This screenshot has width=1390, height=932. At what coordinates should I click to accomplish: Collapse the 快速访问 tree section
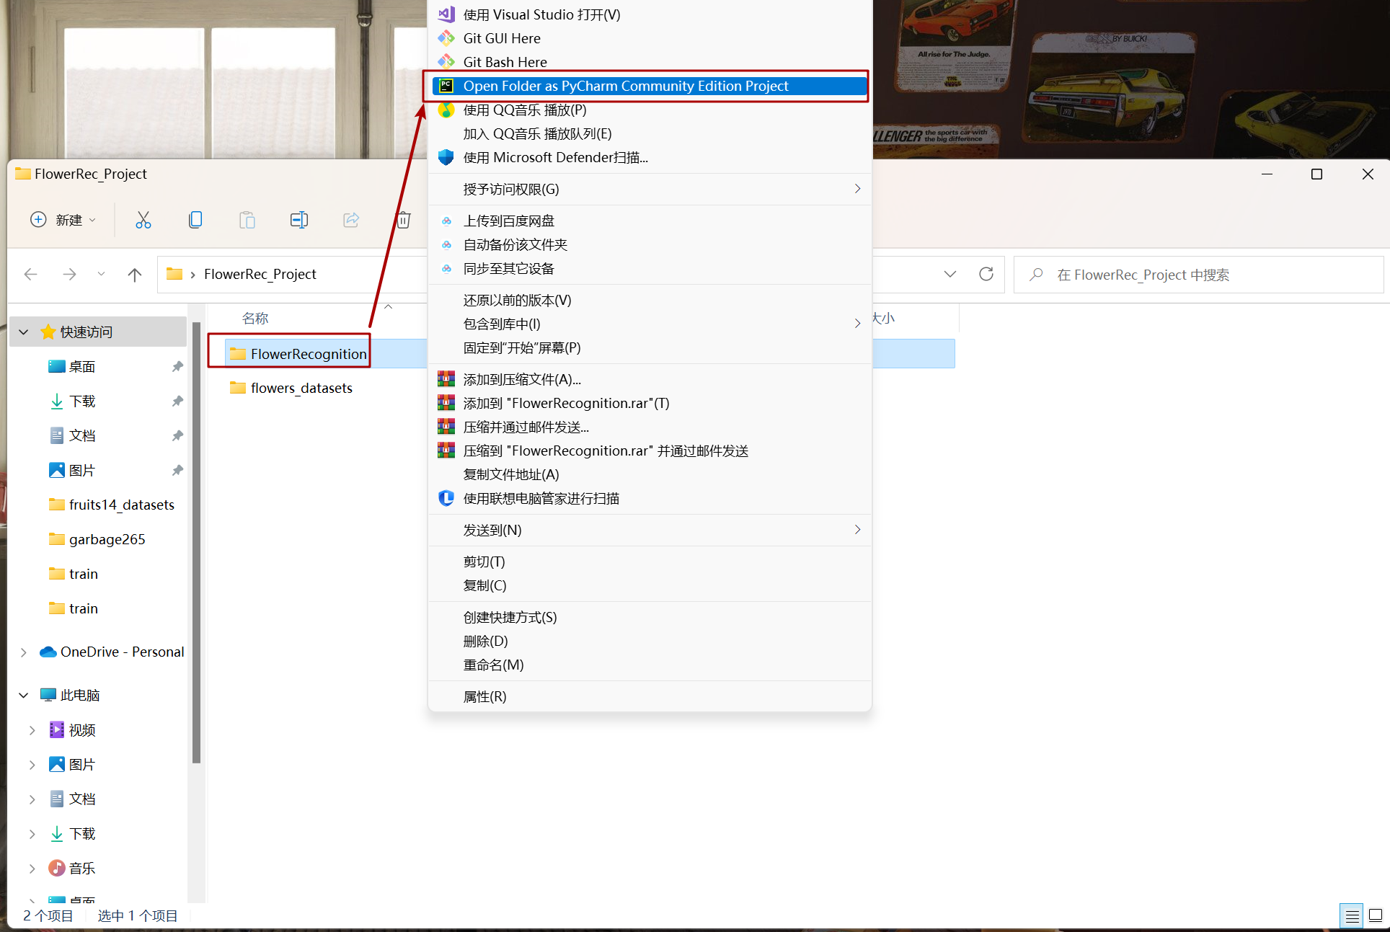(x=24, y=332)
